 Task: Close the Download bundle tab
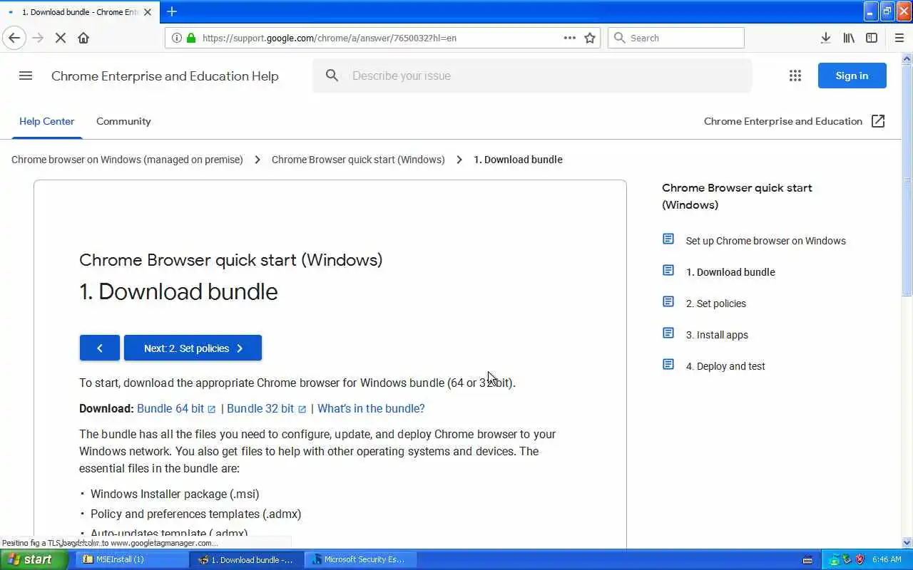click(x=148, y=12)
